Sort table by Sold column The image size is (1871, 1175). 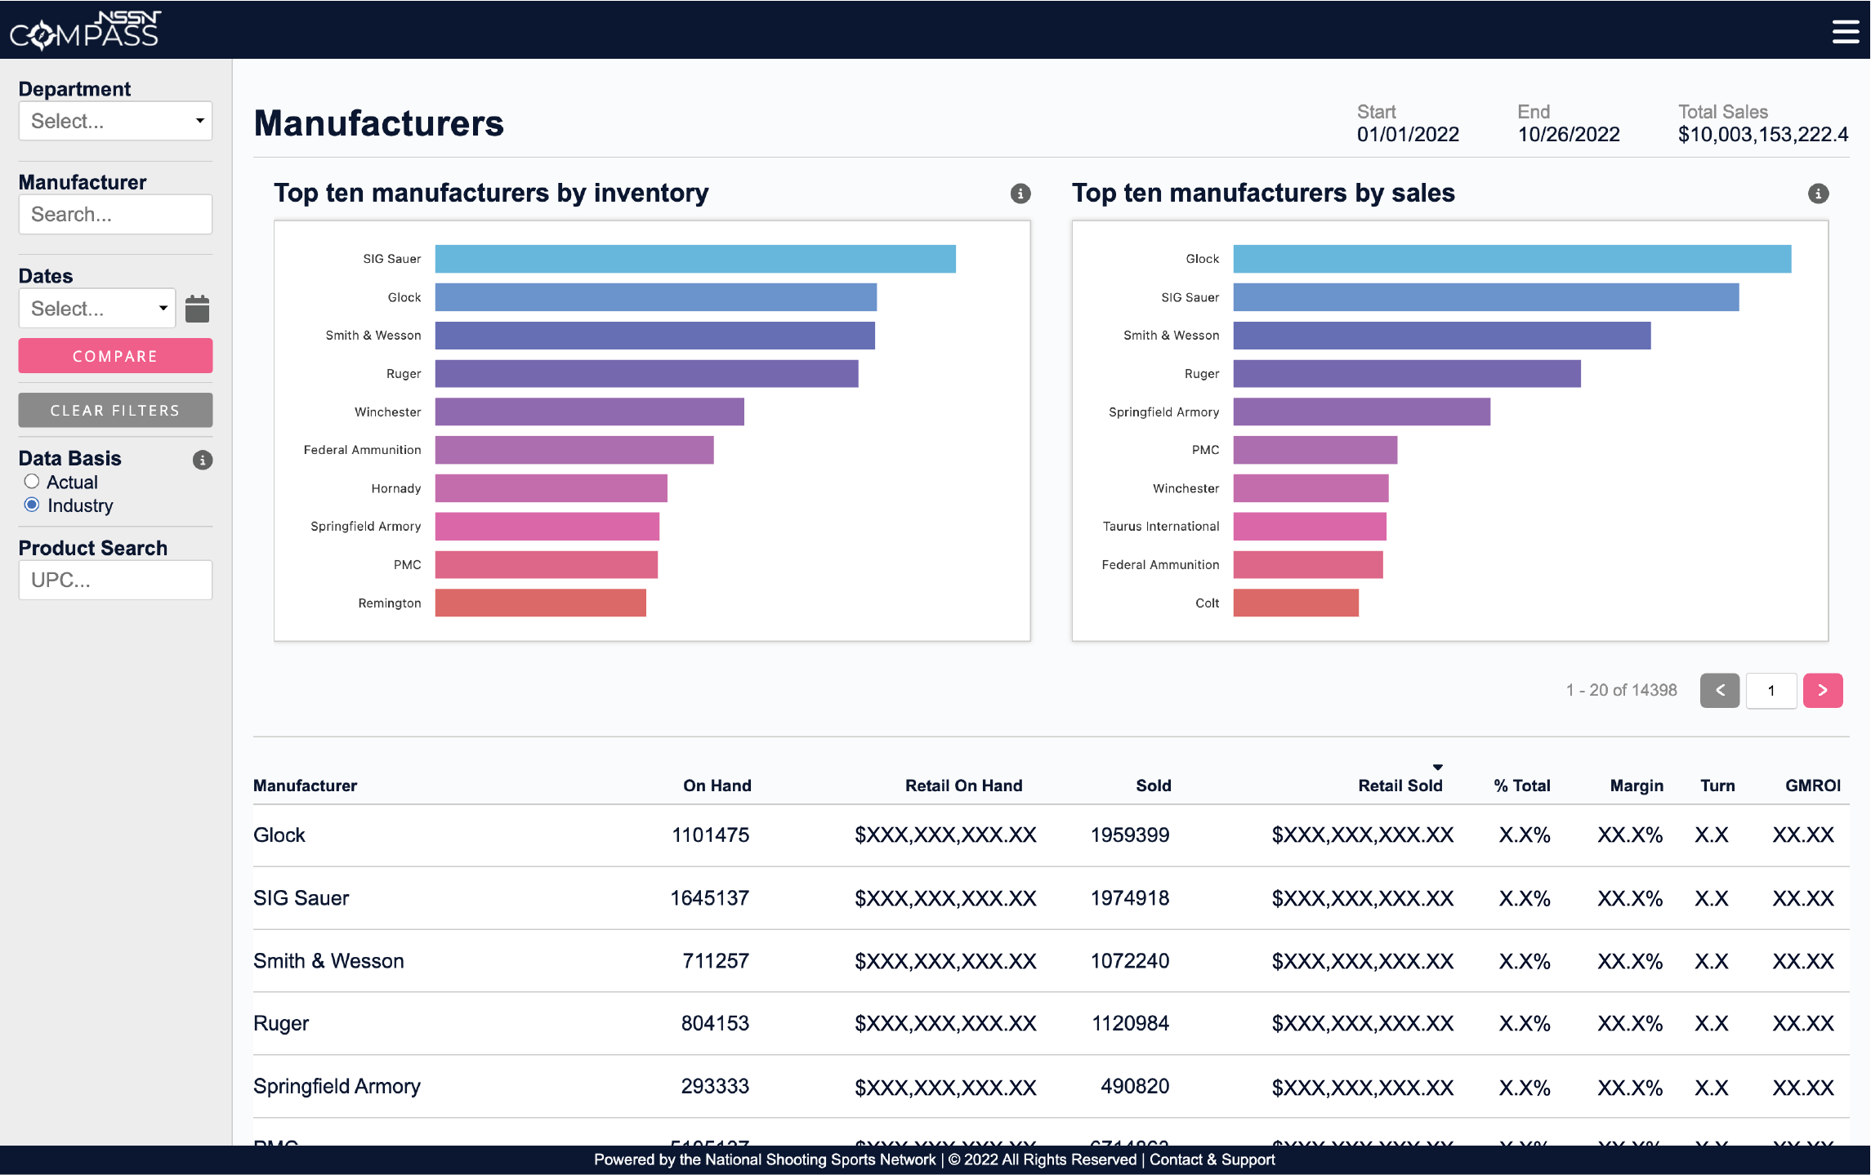coord(1153,786)
